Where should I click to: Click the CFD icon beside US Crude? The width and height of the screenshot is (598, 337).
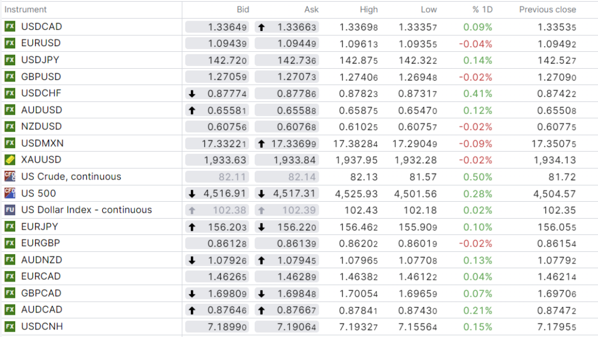coord(10,177)
